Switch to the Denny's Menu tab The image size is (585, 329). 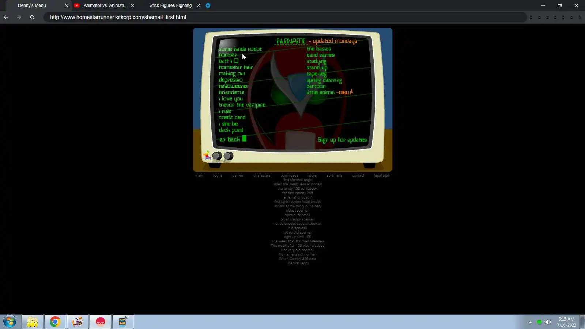[32, 5]
